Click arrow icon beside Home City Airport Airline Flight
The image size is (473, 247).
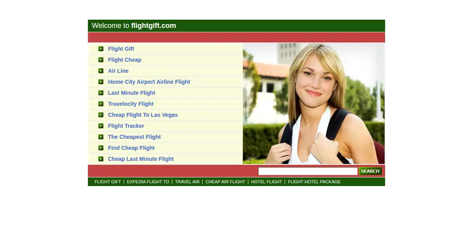(101, 82)
